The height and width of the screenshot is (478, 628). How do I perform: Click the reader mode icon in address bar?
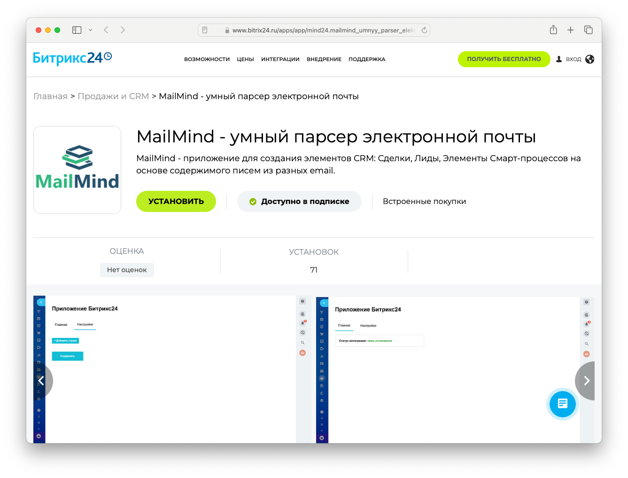pyautogui.click(x=204, y=30)
